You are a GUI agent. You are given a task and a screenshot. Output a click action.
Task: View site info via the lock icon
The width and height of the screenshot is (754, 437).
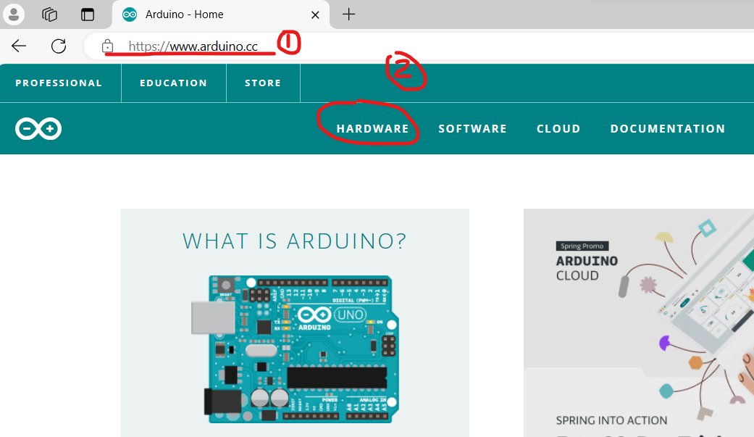tap(107, 46)
